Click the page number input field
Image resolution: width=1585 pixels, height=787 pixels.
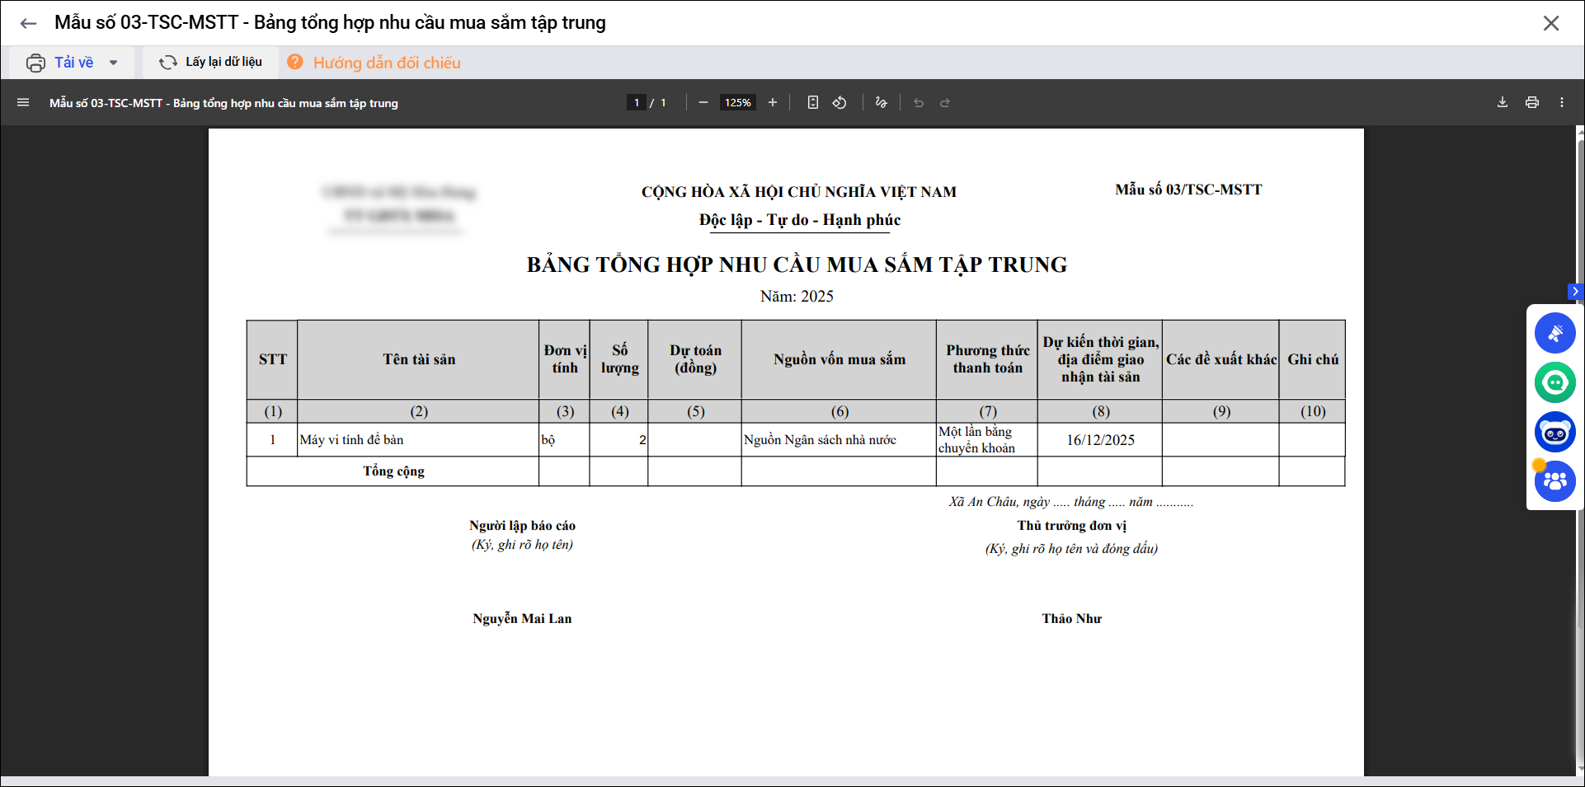(636, 103)
